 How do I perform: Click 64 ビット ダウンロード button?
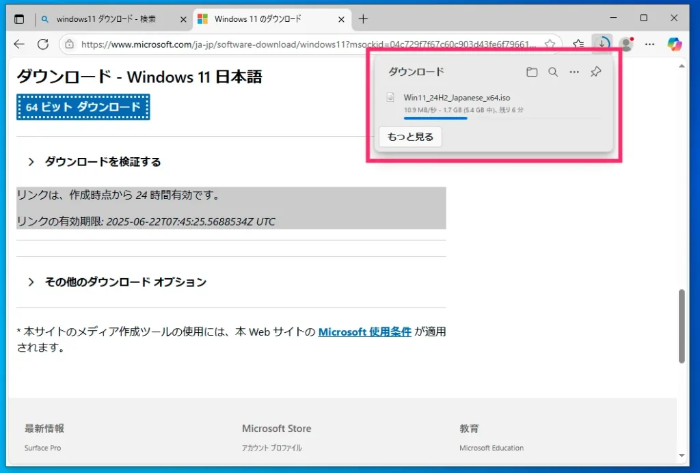coord(83,107)
